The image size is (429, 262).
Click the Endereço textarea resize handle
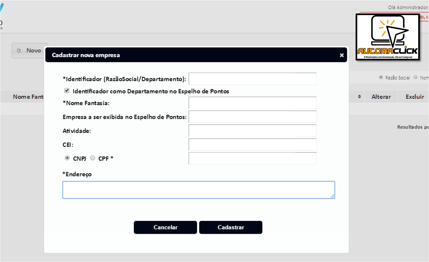pyautogui.click(x=332, y=196)
